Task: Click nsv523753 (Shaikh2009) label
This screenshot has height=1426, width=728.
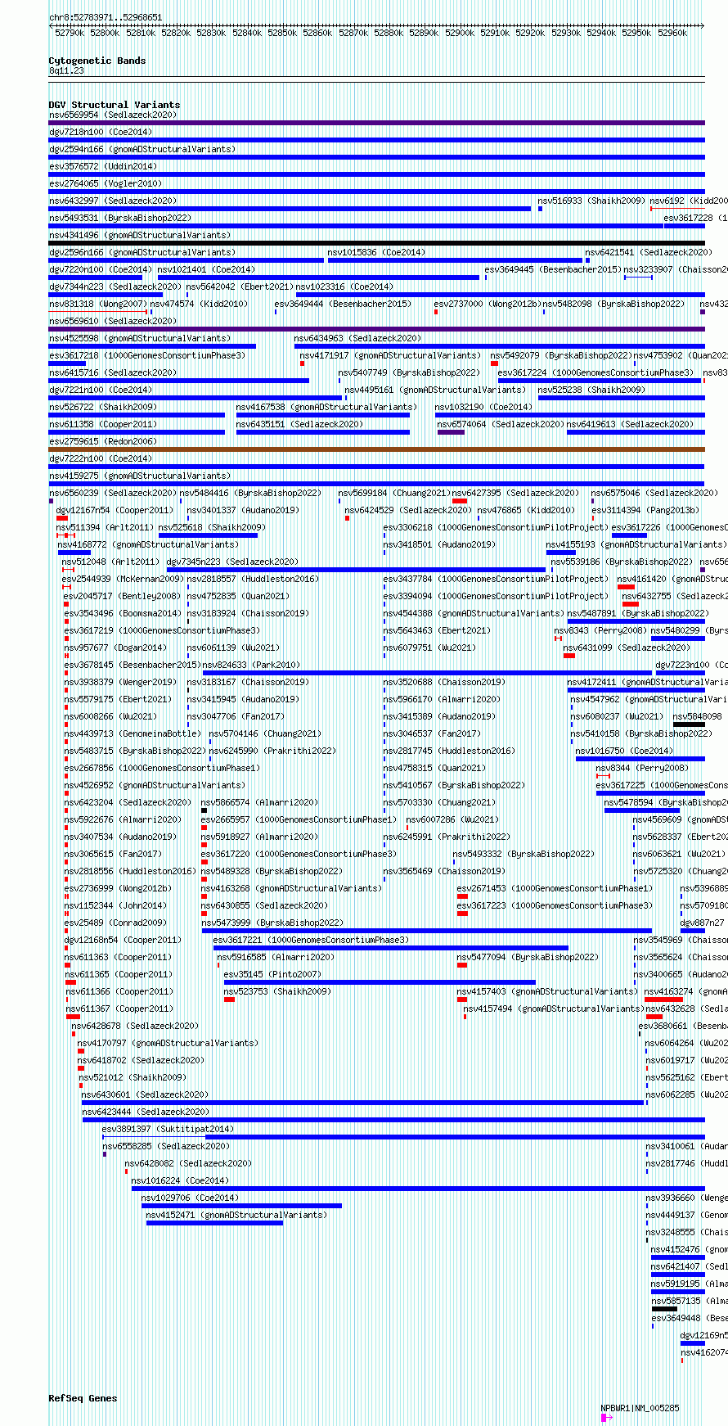Action: click(278, 991)
